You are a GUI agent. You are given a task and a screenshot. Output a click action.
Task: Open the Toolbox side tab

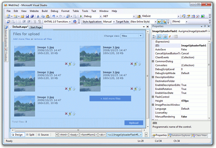click(6, 55)
